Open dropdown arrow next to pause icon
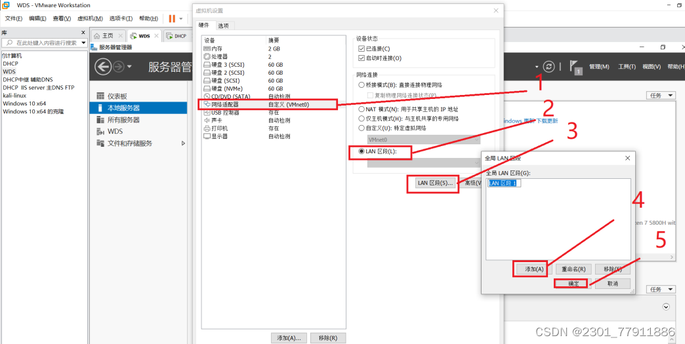This screenshot has width=685, height=344. pos(181,19)
